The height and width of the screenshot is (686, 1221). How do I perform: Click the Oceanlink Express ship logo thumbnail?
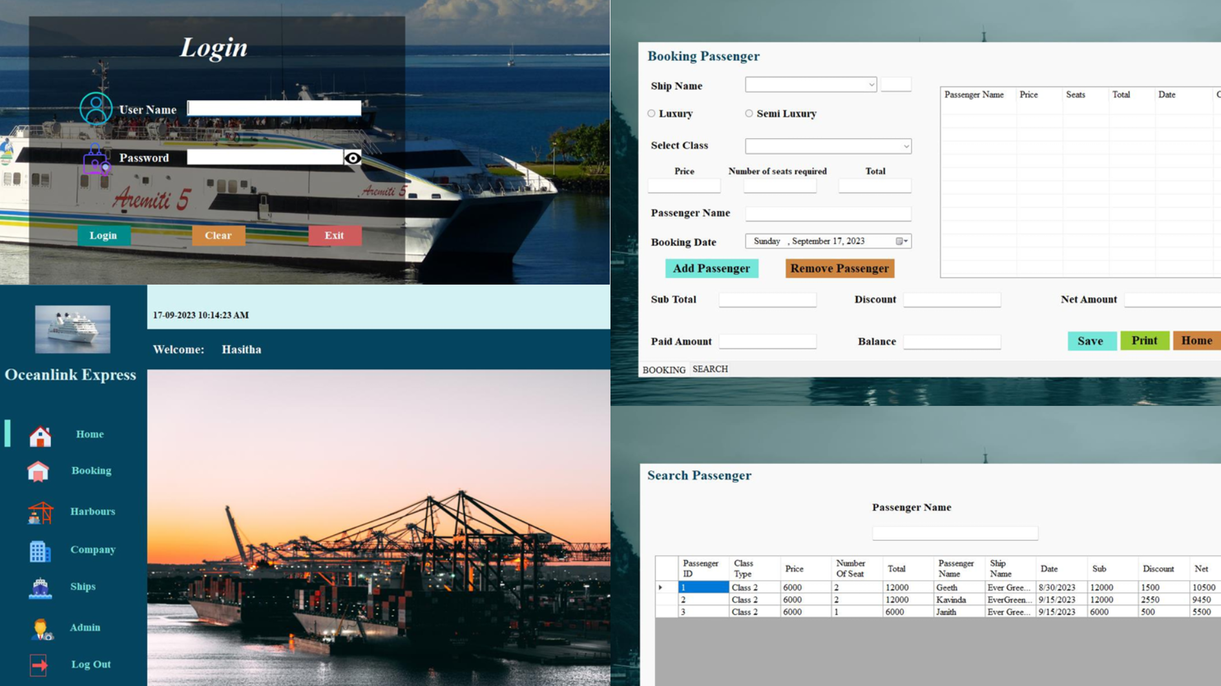tap(72, 329)
